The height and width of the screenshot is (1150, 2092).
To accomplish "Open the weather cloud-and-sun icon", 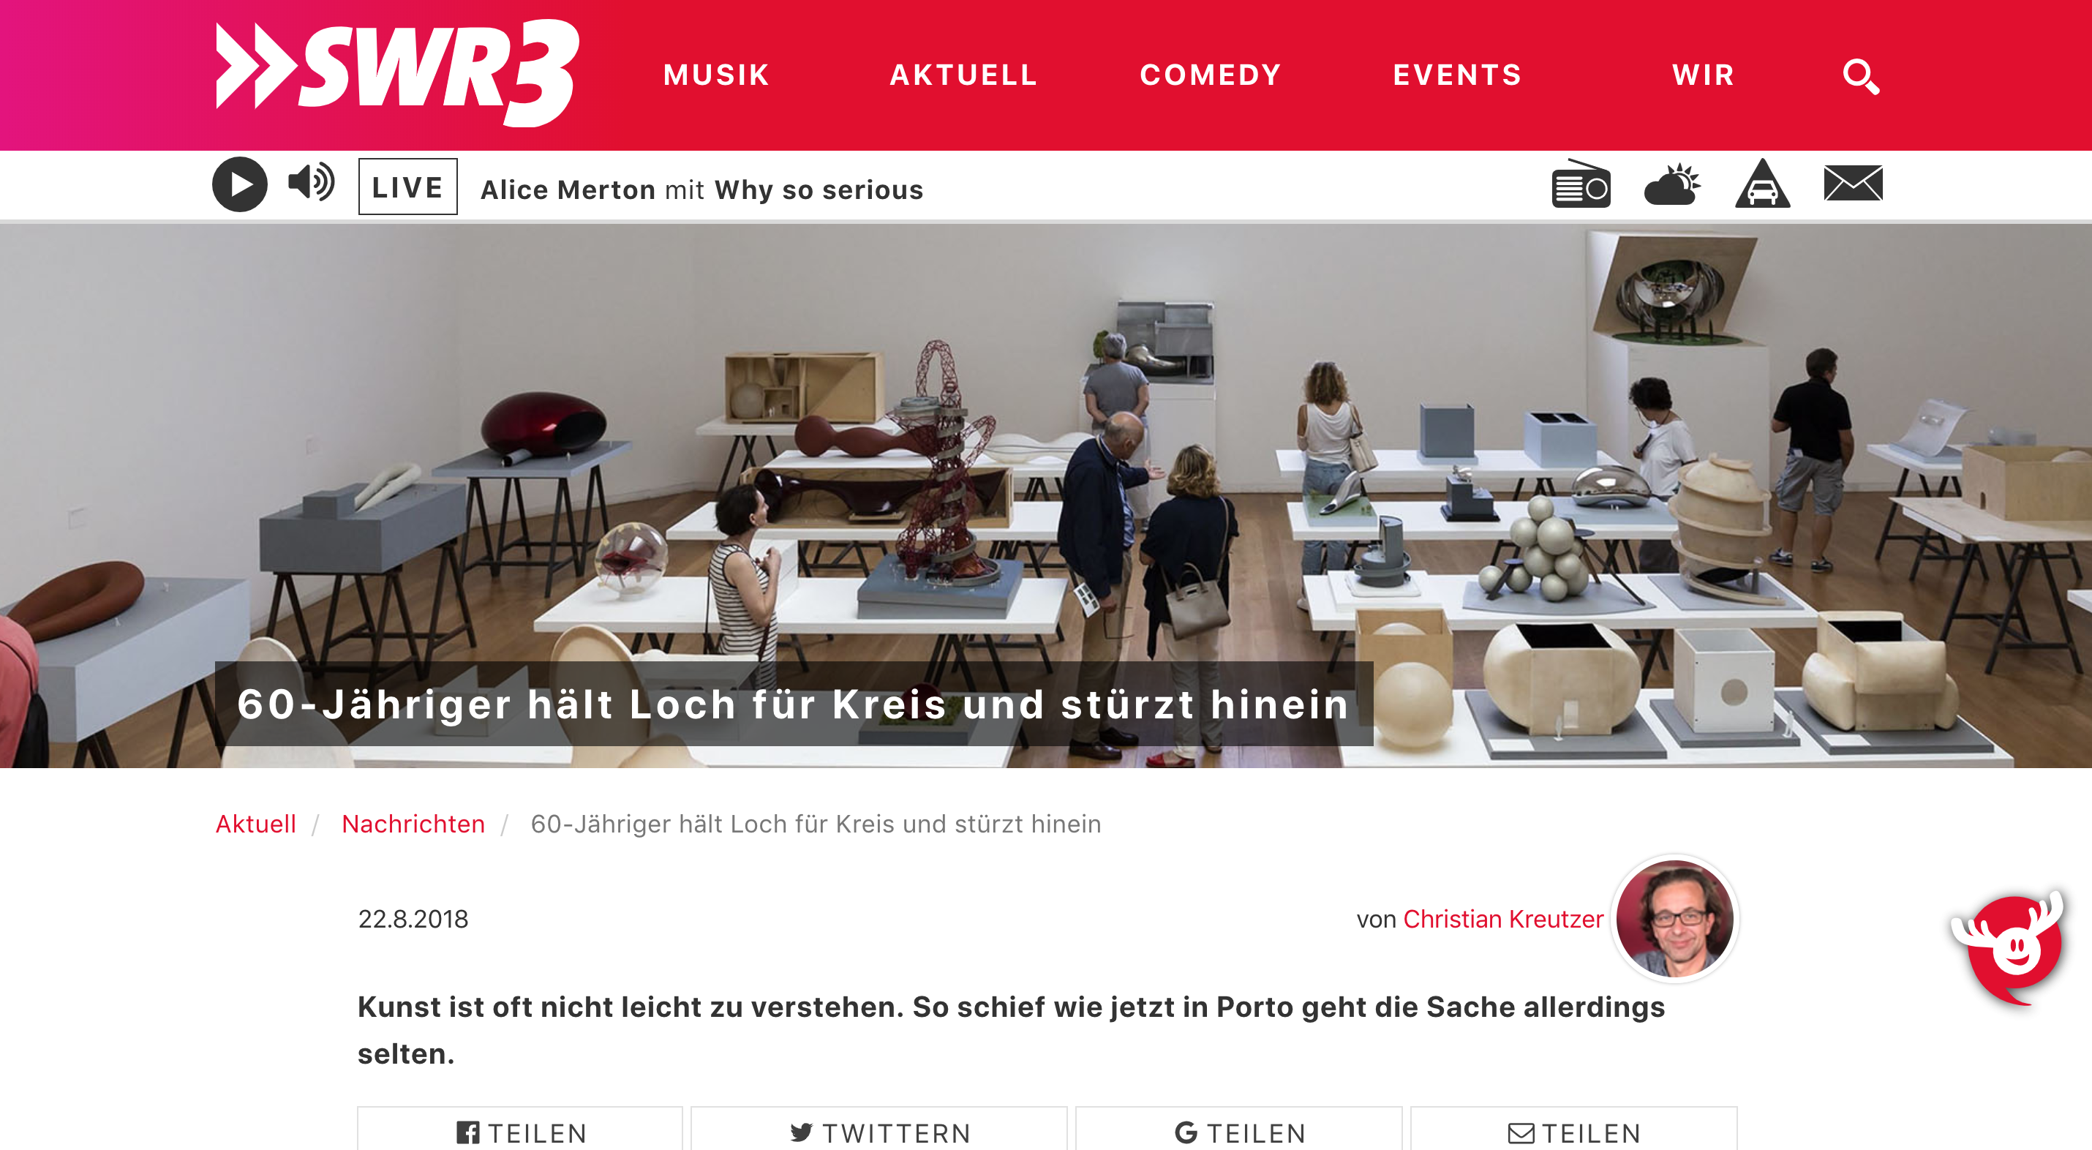I will pyautogui.click(x=1672, y=185).
